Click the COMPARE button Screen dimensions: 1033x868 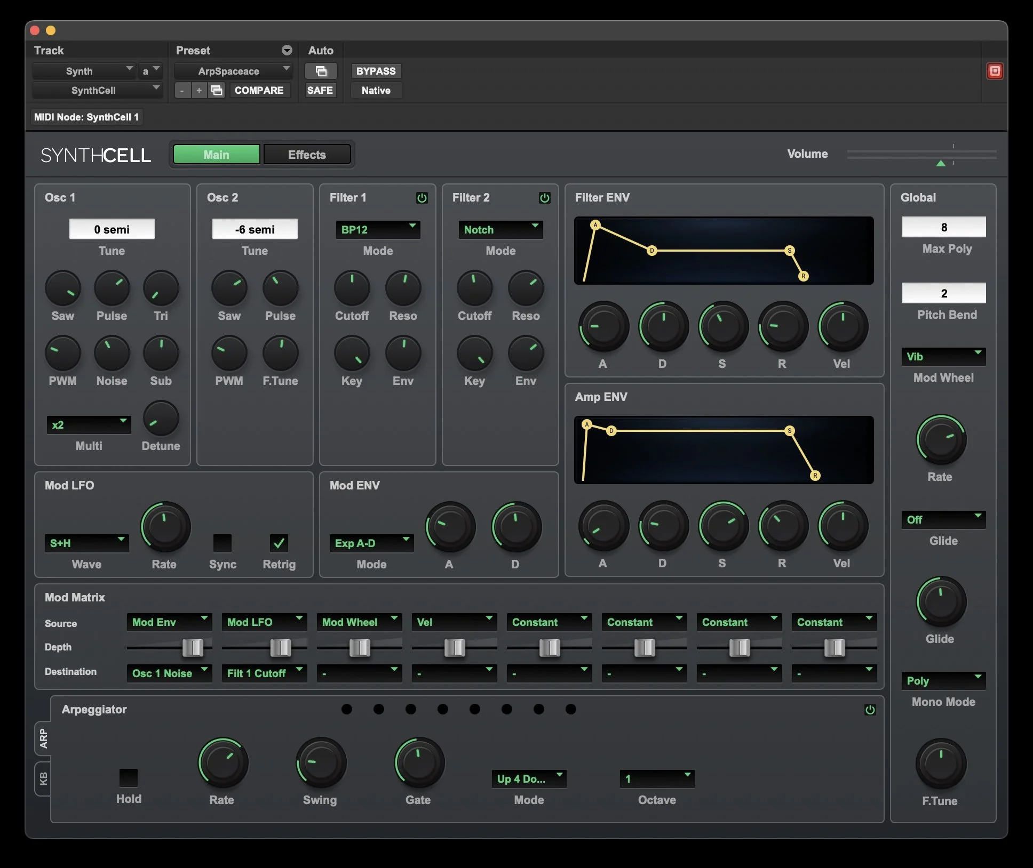260,90
